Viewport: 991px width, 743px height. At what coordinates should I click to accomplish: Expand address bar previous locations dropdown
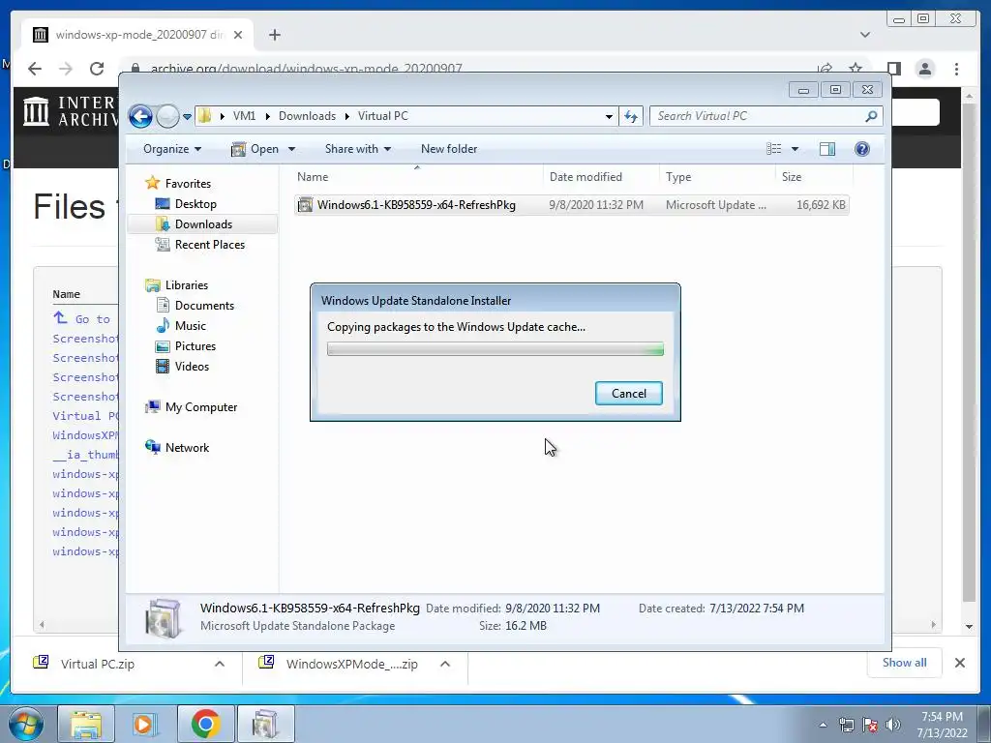tap(609, 116)
